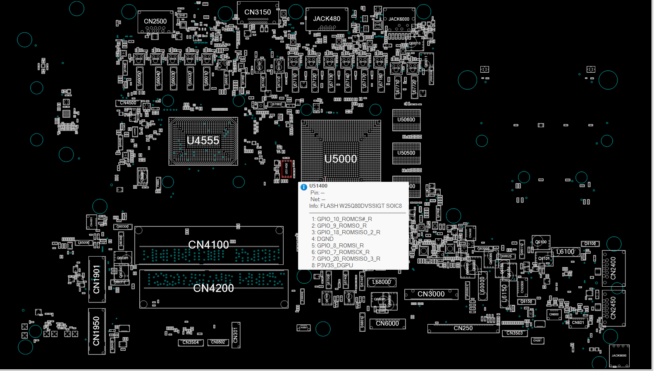Select pin 3 GPIO_18_ROMSISO_2_R in tooltip
654x371 pixels.
tap(346, 233)
